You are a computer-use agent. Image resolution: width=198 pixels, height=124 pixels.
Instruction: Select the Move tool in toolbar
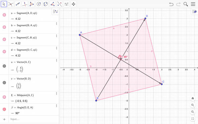click(4, 4)
